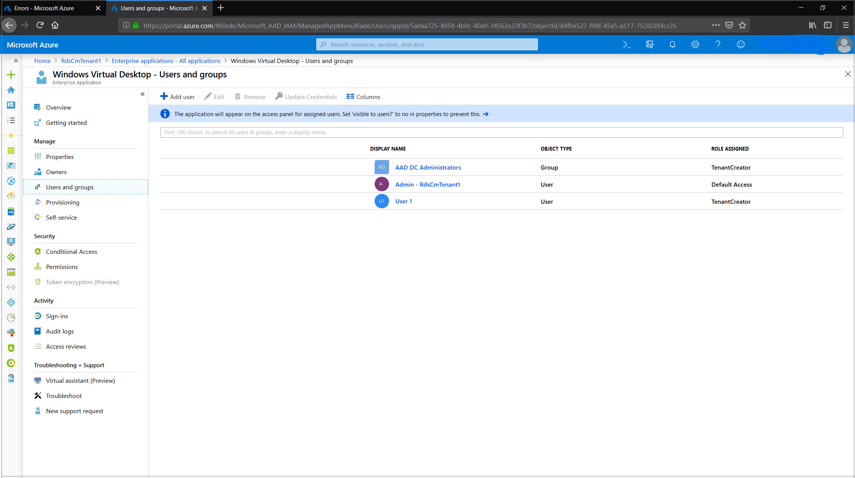Save page to Pocket icon
The width and height of the screenshot is (855, 478).
click(729, 25)
